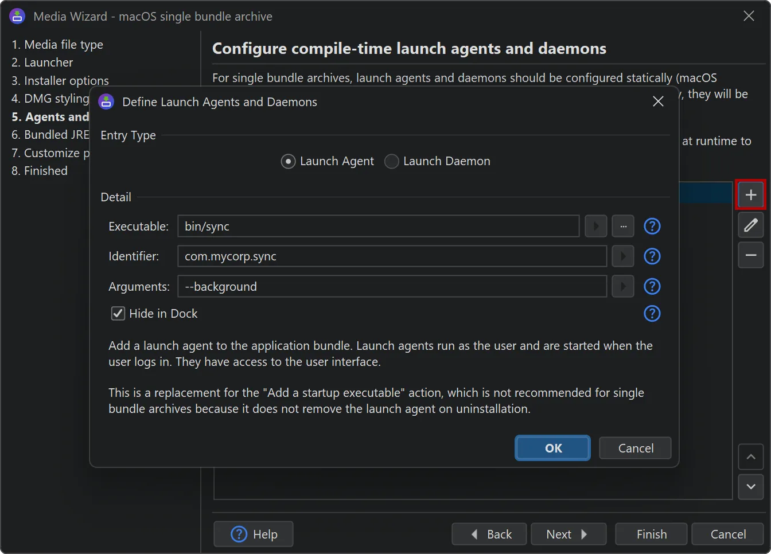Open help for Hide in Dock option
Image resolution: width=771 pixels, height=554 pixels.
coord(652,314)
